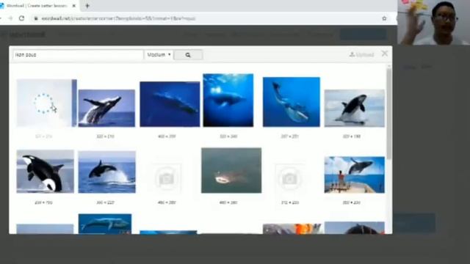Click the browser address bar

point(207,18)
